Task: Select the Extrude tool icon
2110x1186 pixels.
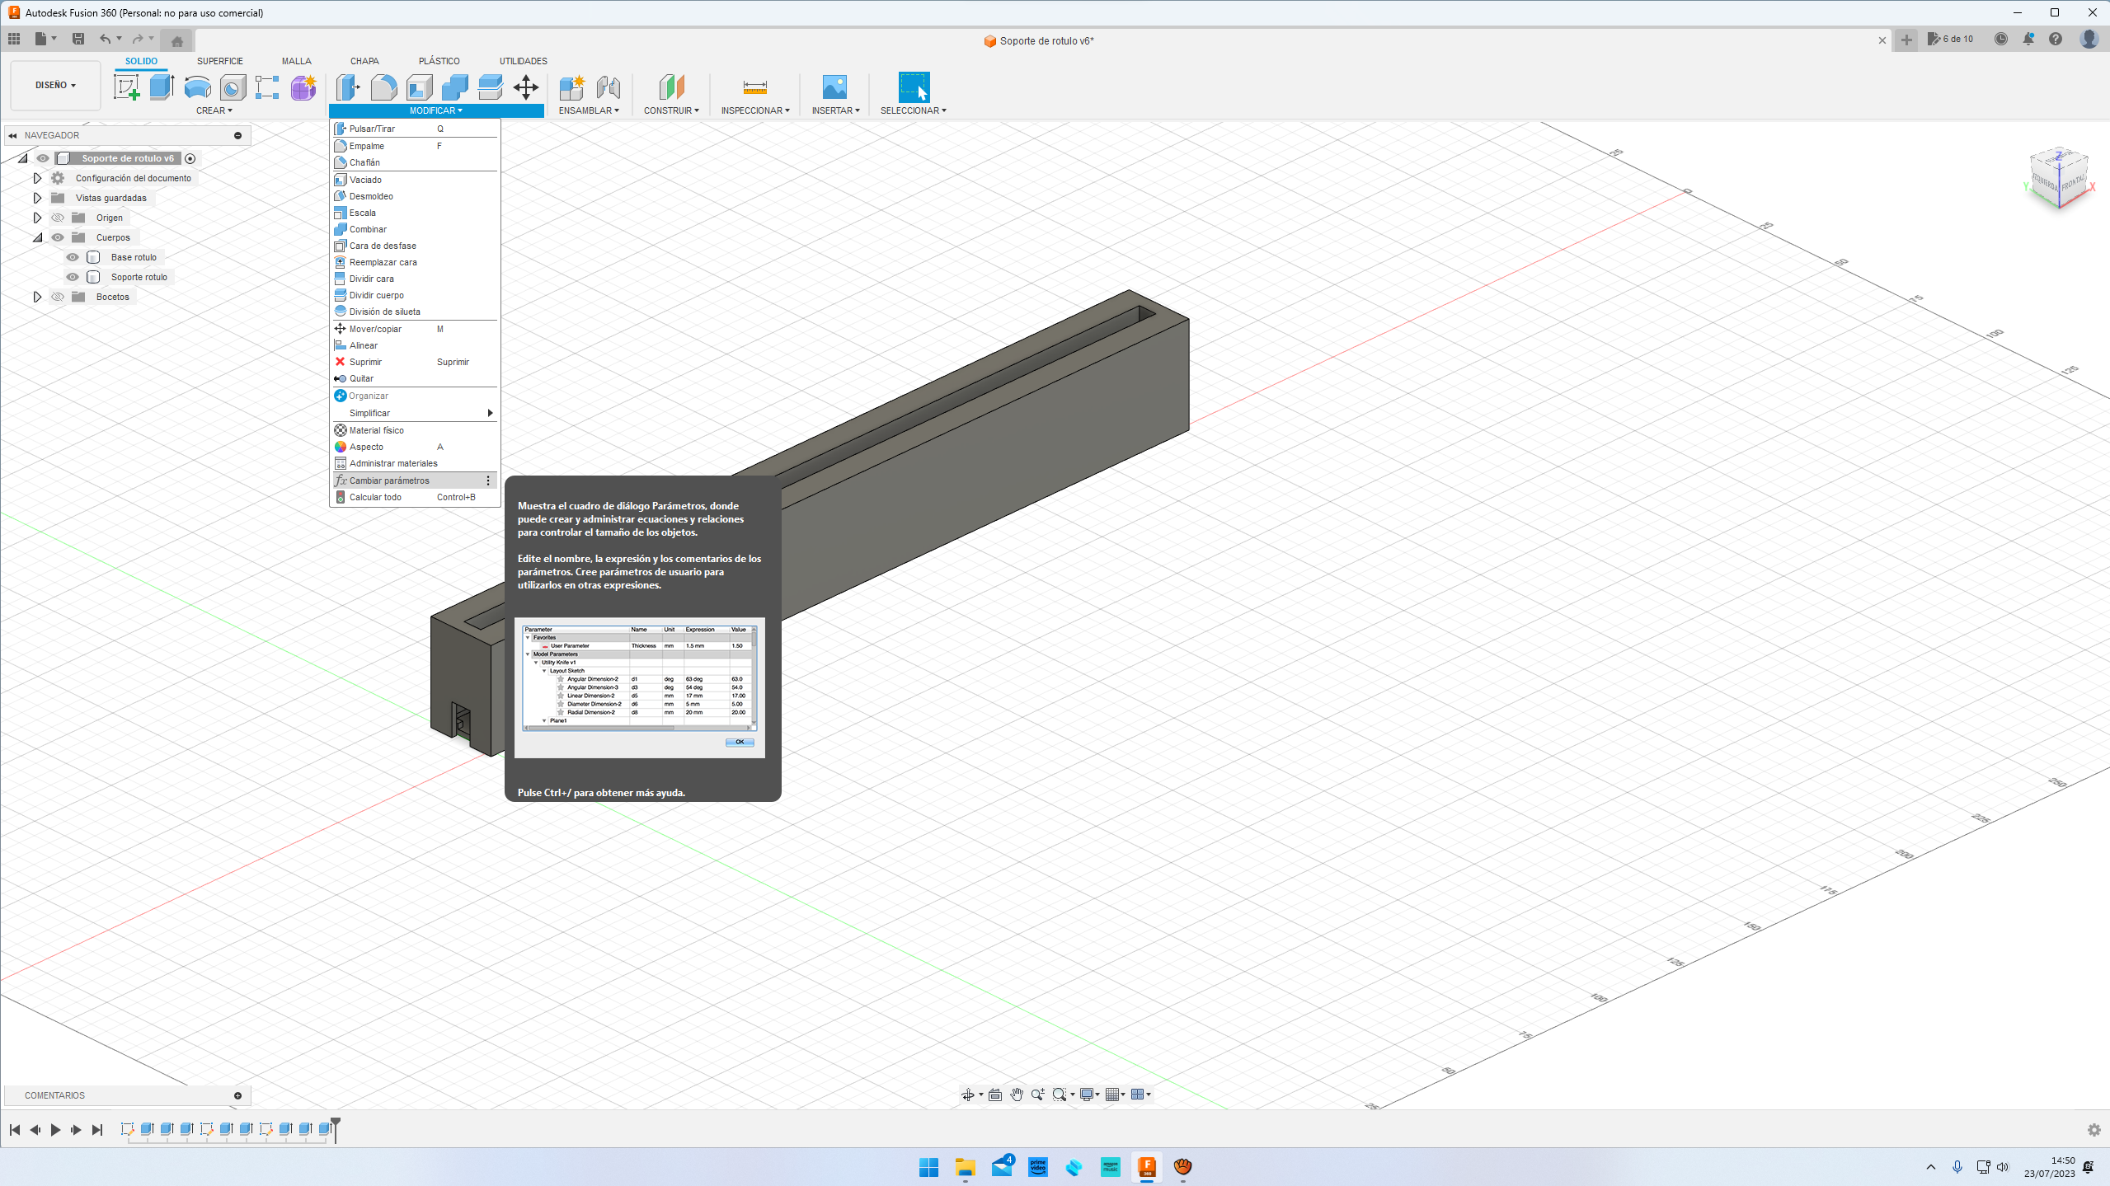Action: tap(162, 87)
